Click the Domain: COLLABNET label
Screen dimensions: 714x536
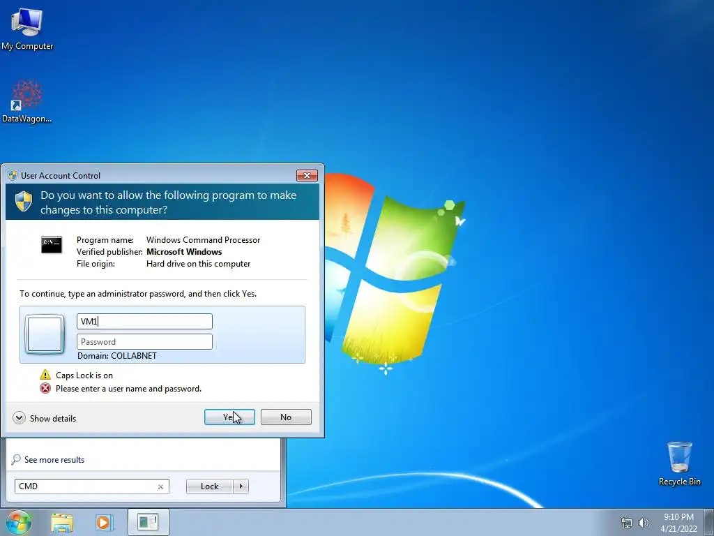pyautogui.click(x=117, y=355)
